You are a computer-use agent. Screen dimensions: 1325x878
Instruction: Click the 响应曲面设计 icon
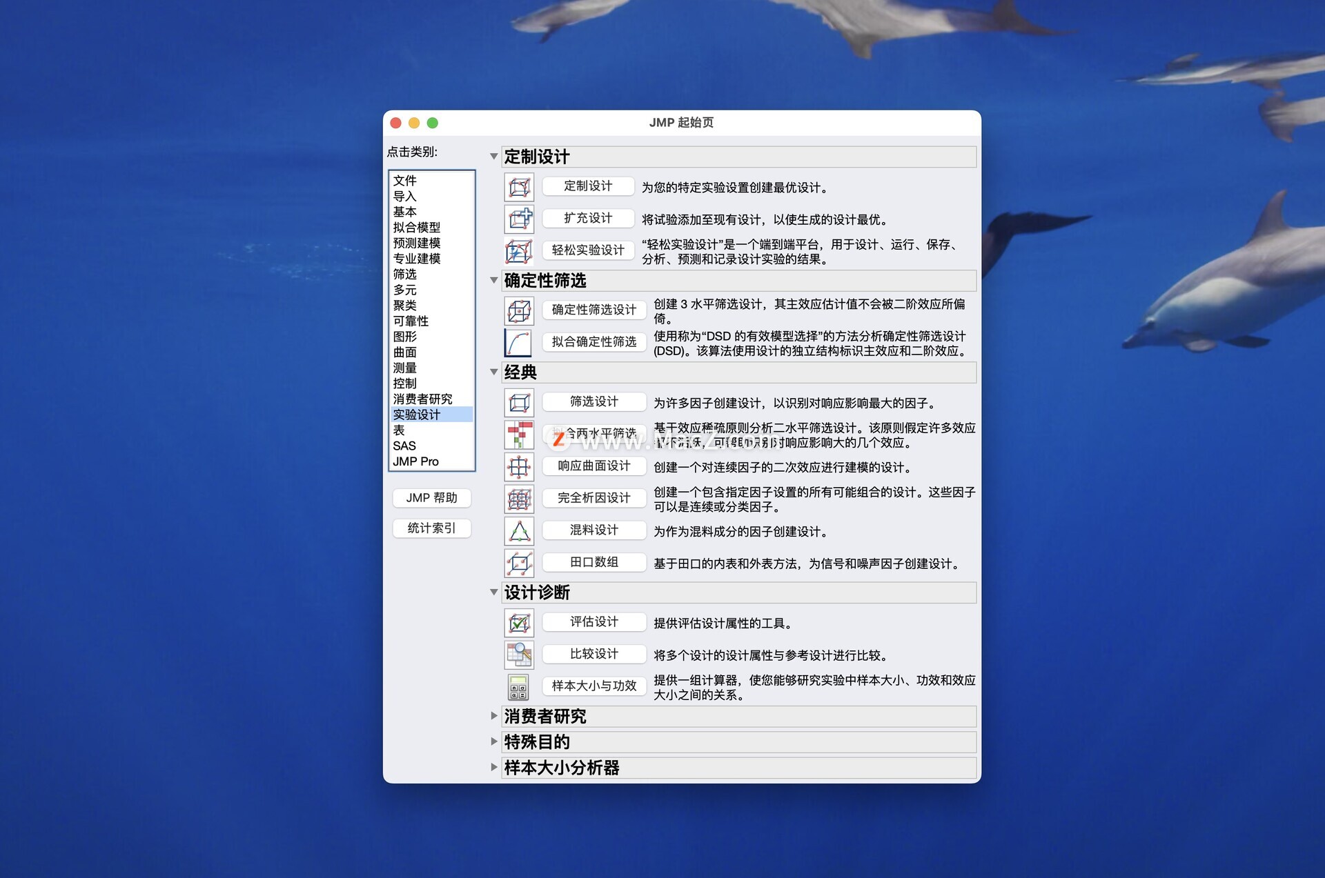519,467
